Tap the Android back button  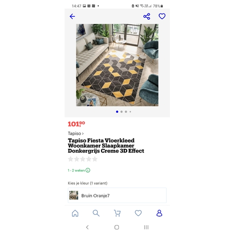coord(88,227)
